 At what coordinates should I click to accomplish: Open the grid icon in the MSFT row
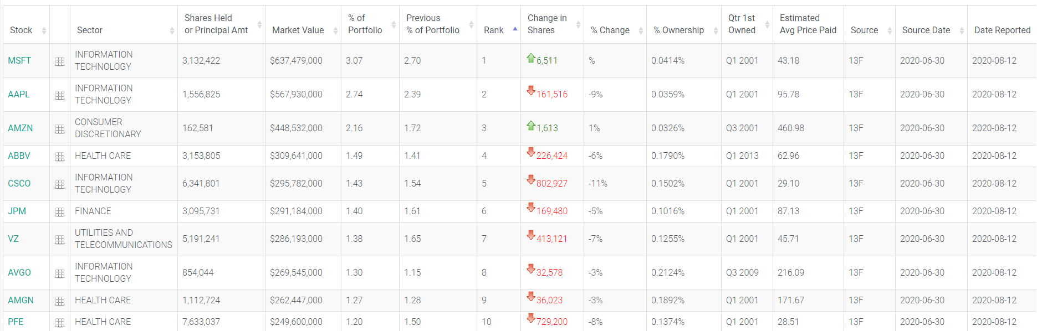[x=60, y=62]
